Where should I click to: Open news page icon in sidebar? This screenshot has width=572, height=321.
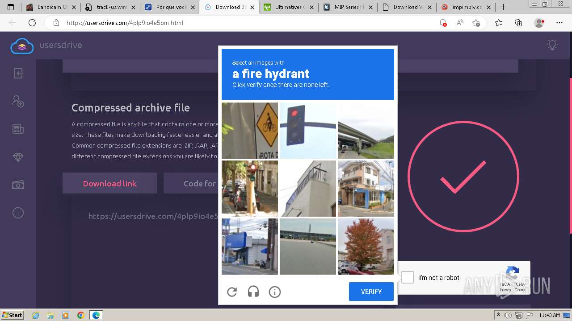click(18, 129)
